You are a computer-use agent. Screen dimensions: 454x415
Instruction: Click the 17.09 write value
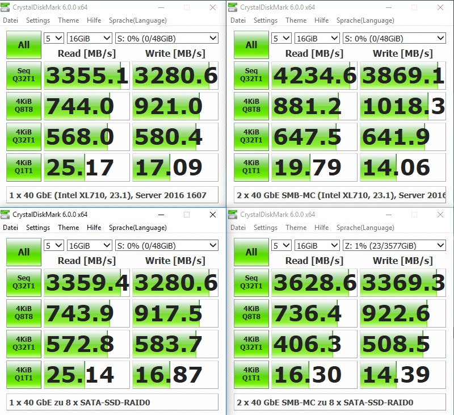click(x=175, y=167)
